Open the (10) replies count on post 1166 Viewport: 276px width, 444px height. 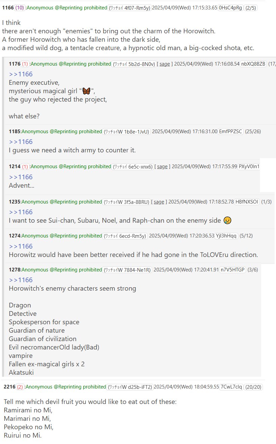coord(20,8)
